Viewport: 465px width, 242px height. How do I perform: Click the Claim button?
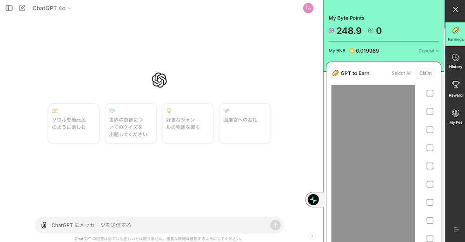425,73
